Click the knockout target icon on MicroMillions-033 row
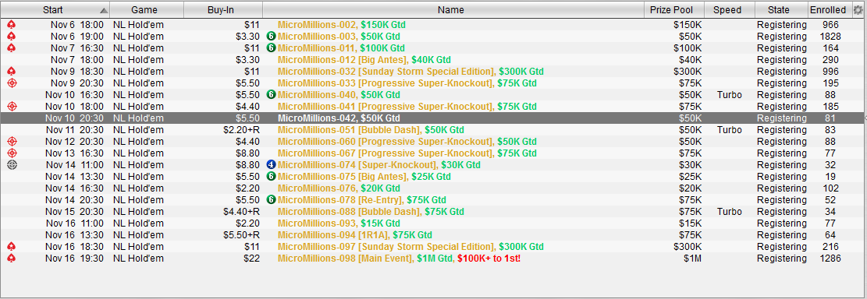 click(x=12, y=83)
